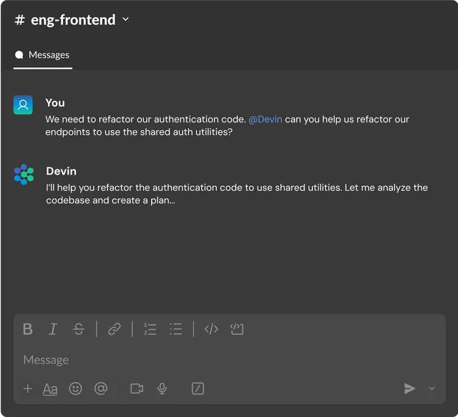Open schedule send options chevron
Screen dimensions: 458x417
point(432,388)
